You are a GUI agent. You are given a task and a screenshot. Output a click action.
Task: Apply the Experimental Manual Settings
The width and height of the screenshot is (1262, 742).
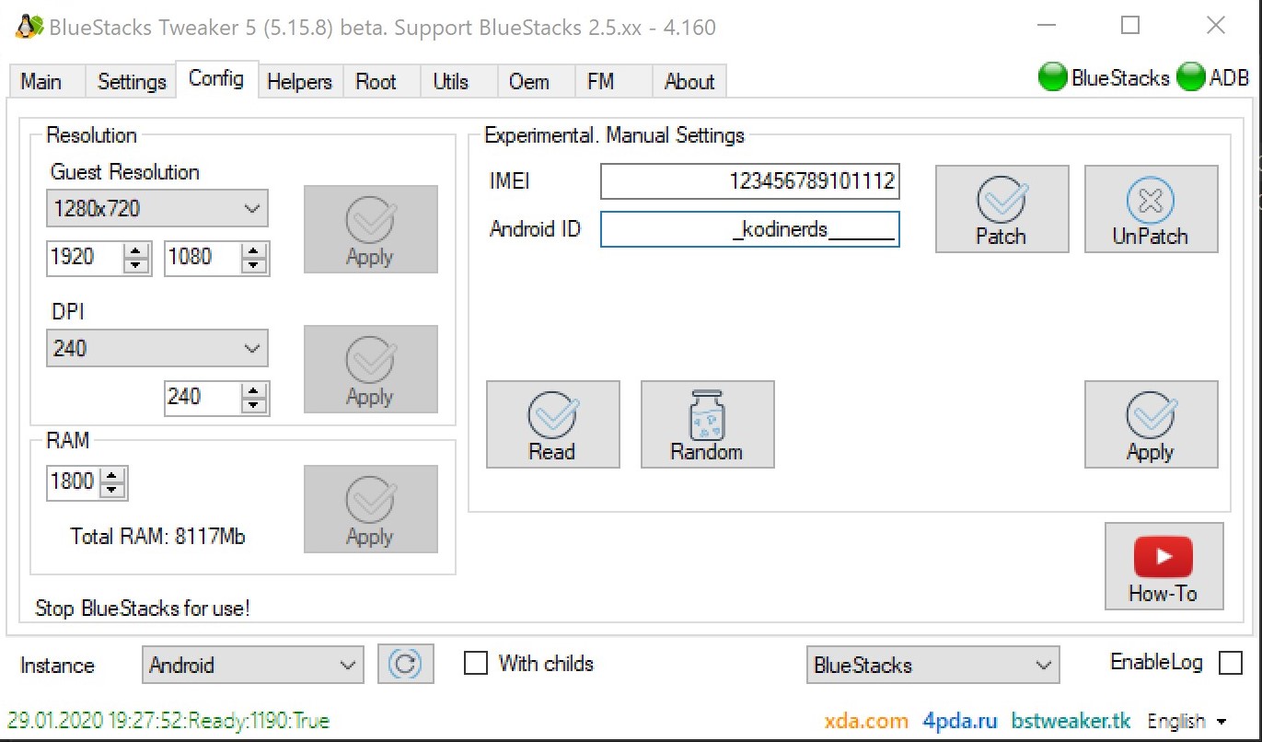[1151, 424]
